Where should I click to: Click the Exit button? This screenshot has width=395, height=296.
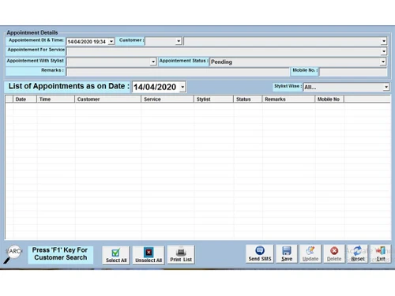(x=381, y=254)
